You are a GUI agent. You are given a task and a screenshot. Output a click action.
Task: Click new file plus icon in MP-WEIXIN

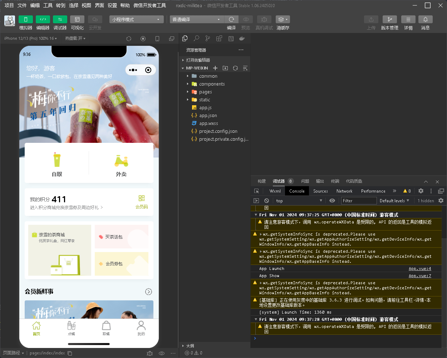(215, 68)
